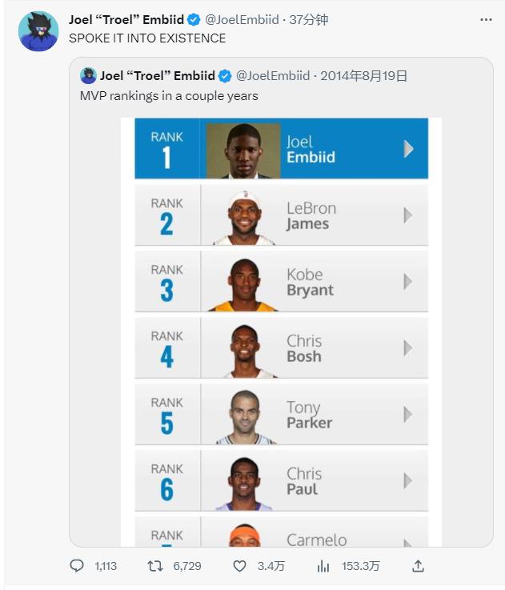Expand rank 5 Tony Parker arrow
This screenshot has height=590, width=505.
point(408,415)
